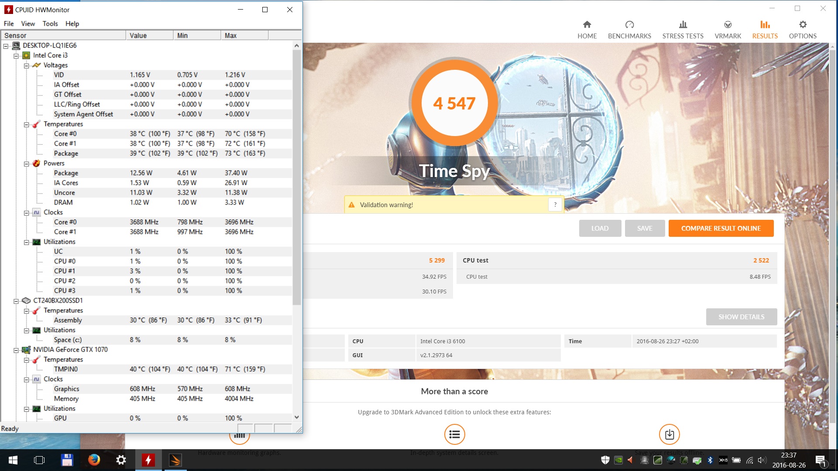838x471 pixels.
Task: Collapse the NVIDIA GeForce GTX 1070 node
Action: pyautogui.click(x=16, y=350)
